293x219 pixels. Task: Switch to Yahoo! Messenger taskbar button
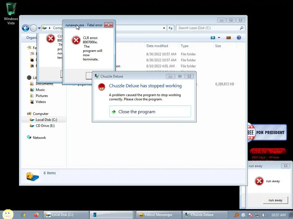(159, 215)
